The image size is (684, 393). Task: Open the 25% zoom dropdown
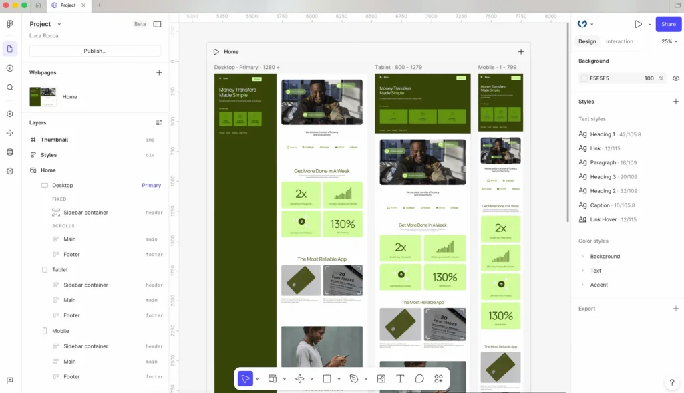coord(669,41)
